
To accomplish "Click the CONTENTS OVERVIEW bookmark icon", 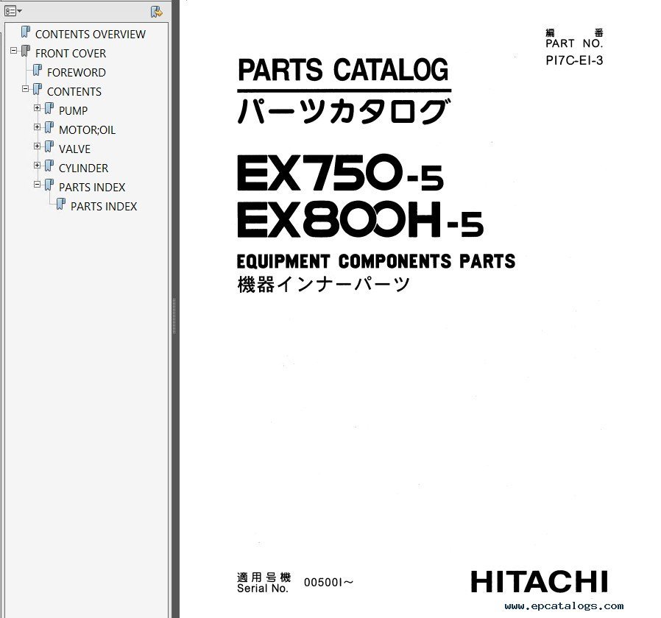I will [26, 32].
